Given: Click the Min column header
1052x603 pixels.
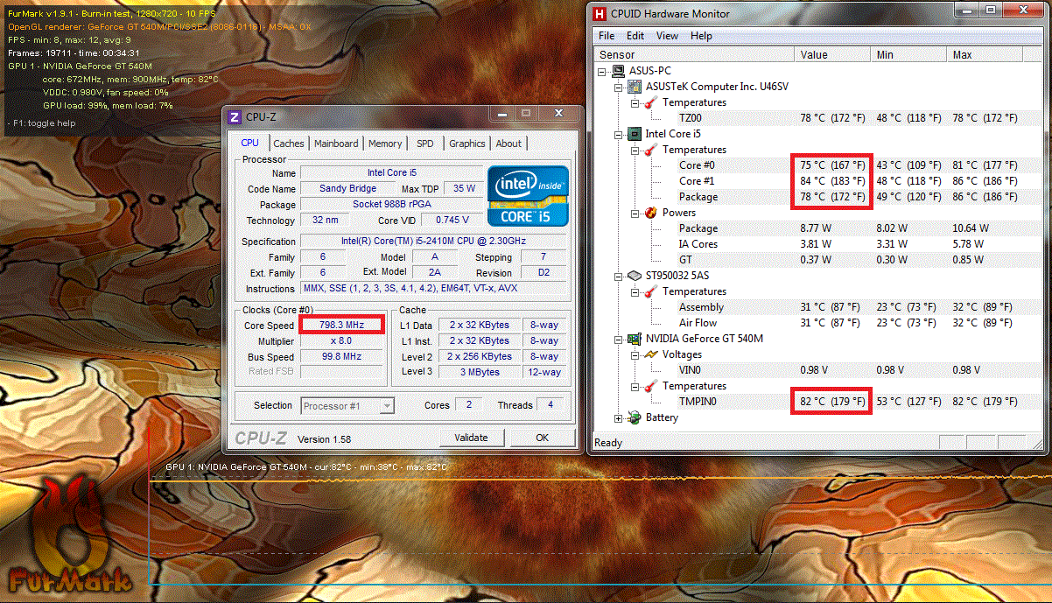Looking at the screenshot, I should (909, 55).
